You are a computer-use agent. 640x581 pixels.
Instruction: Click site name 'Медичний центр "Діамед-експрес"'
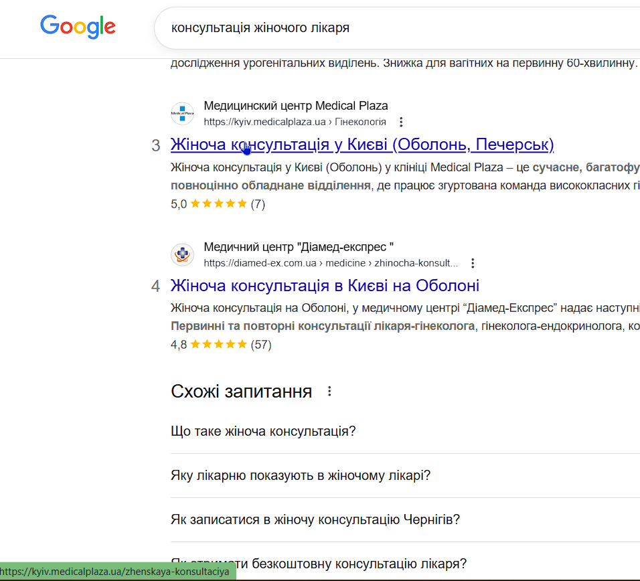[299, 247]
